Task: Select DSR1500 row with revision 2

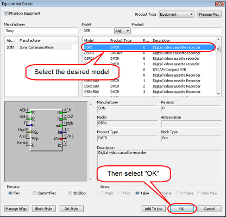Action: pyautogui.click(x=149, y=86)
